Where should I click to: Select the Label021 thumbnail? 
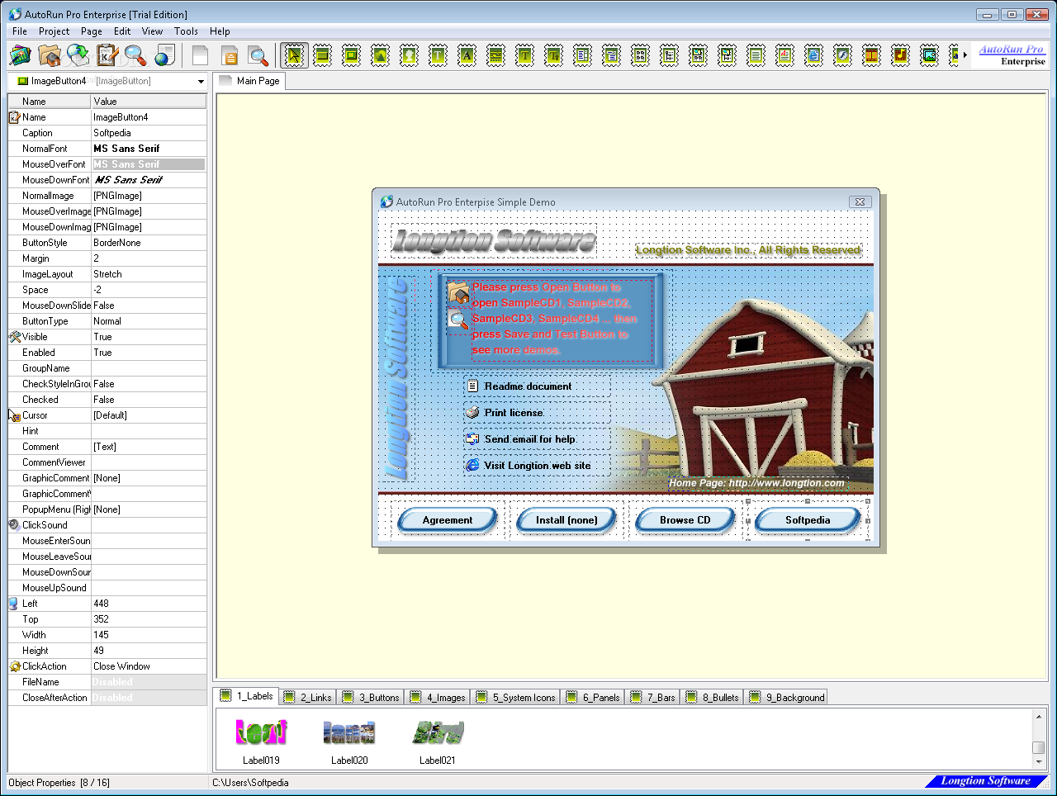tap(438, 741)
